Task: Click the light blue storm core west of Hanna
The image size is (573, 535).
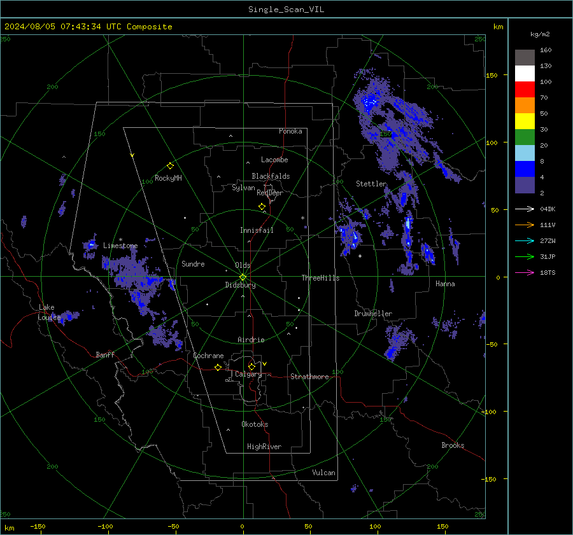Action: (x=408, y=223)
